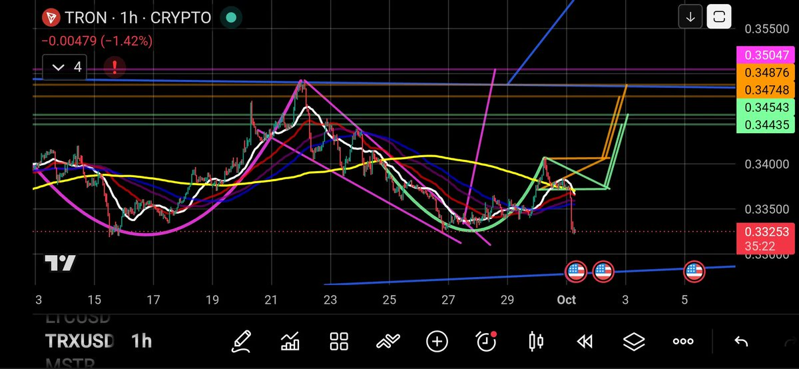Click the TradingView logo on chart
The image size is (799, 369).
(60, 264)
